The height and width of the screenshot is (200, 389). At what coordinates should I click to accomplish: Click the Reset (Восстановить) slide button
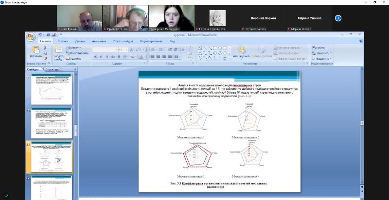77,53
